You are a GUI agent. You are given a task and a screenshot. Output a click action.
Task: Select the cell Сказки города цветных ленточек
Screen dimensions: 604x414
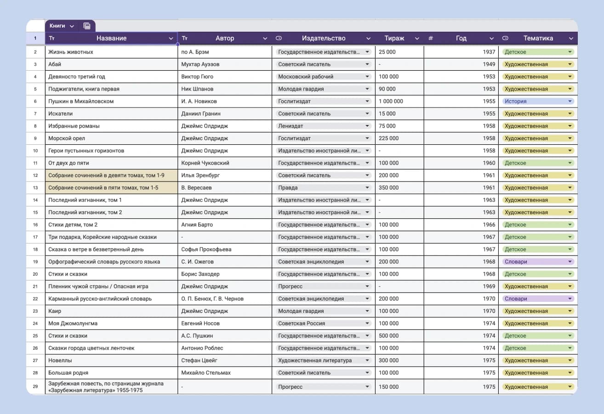click(x=111, y=348)
